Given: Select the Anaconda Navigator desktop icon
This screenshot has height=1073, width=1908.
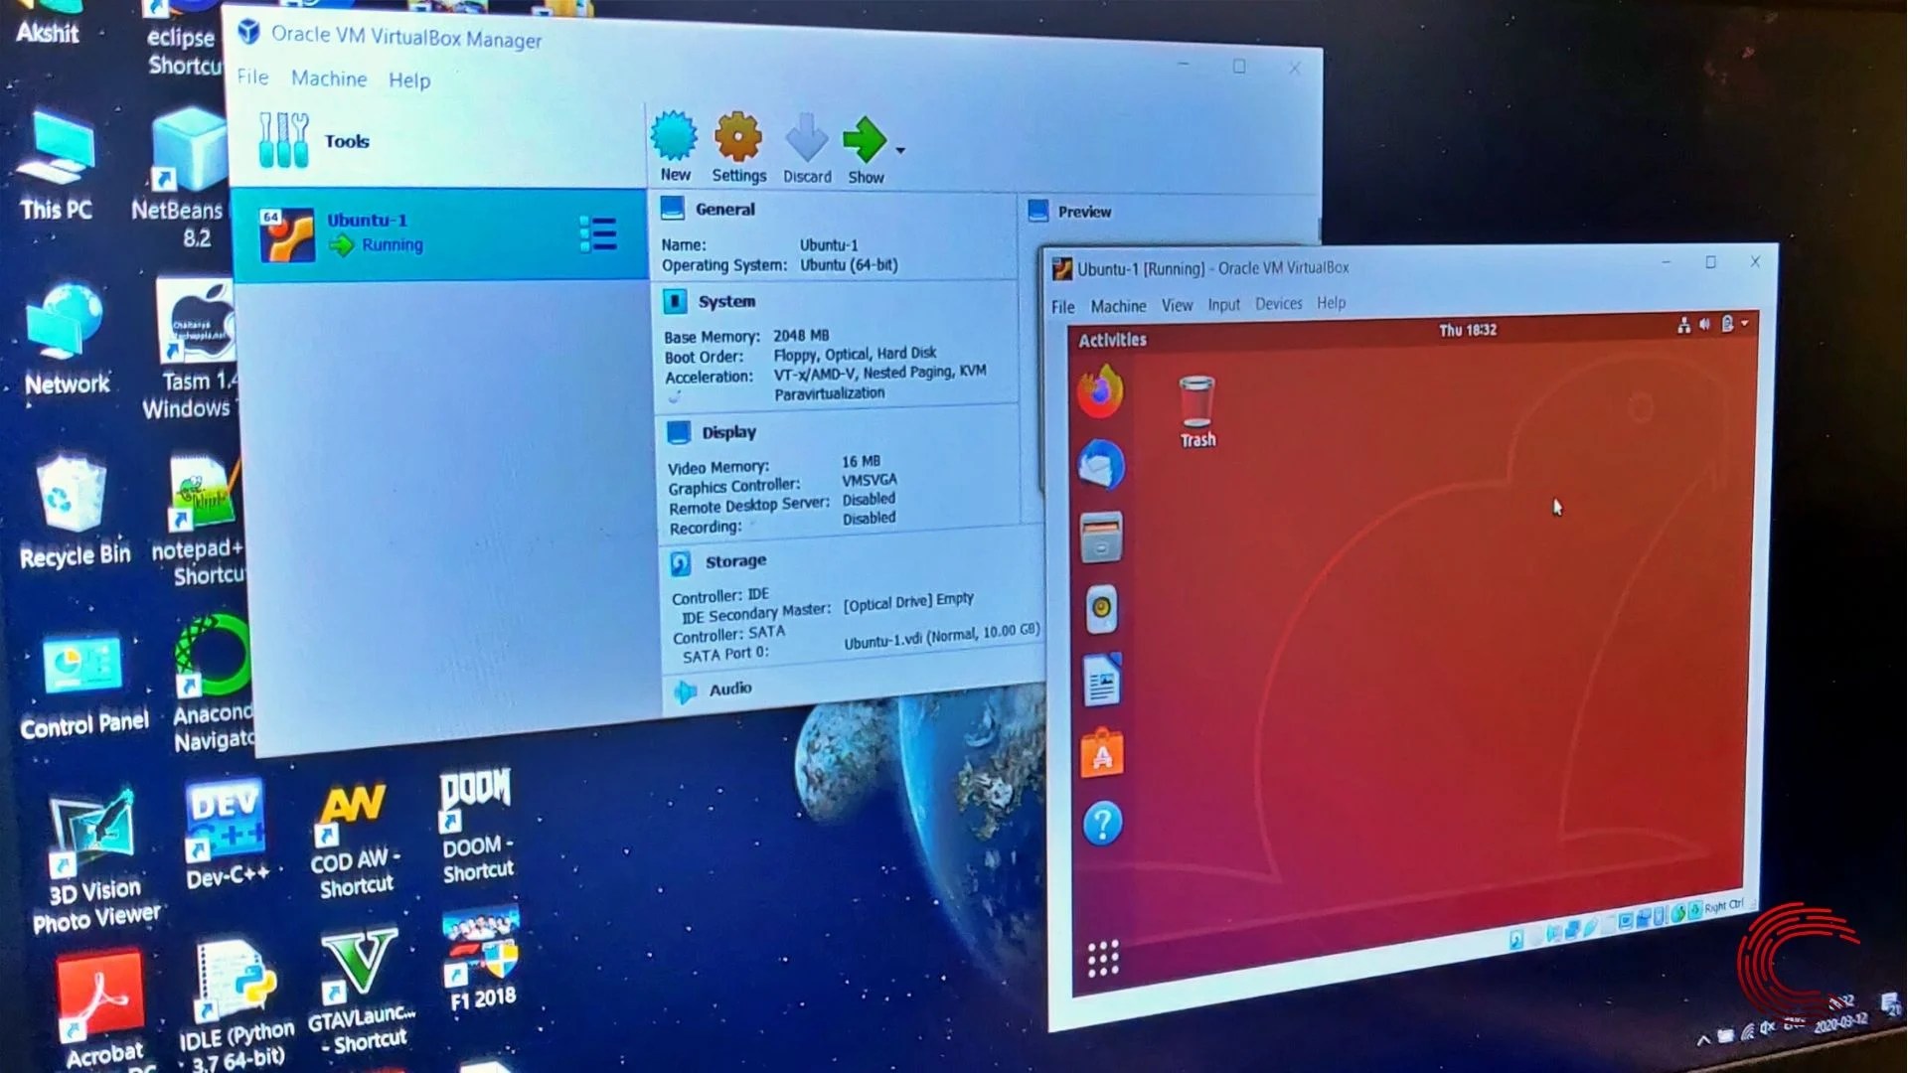Looking at the screenshot, I should [212, 684].
